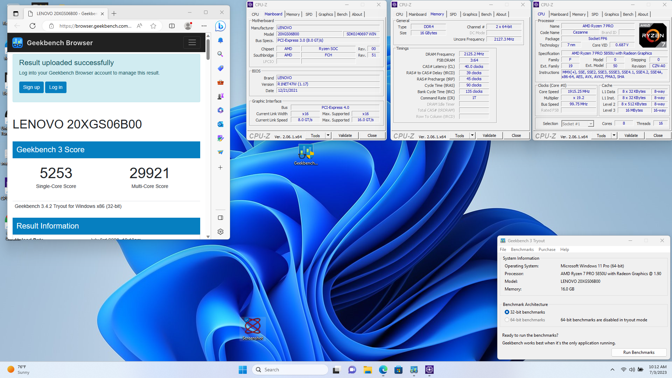Click Edge sidebar Designer pencil icon
Image resolution: width=672 pixels, height=378 pixels.
[x=220, y=138]
